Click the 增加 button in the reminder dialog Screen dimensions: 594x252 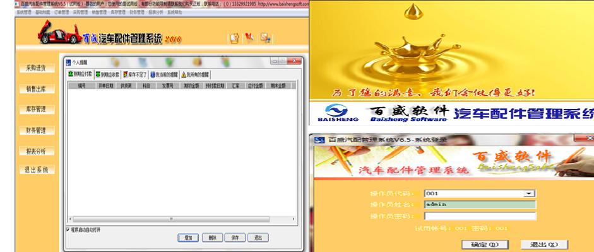pos(188,238)
